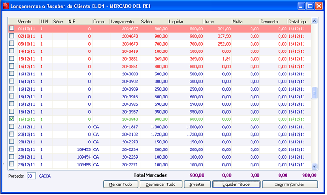Click the N.F. column header
Image resolution: width=327 pixels, height=195 pixels.
point(80,22)
